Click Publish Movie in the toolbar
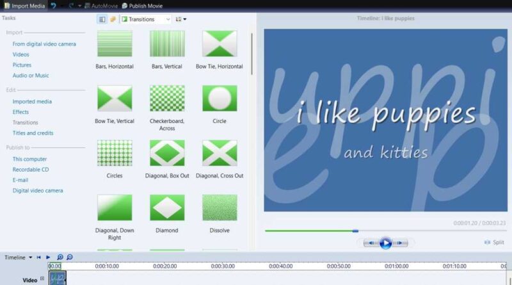 142,6
